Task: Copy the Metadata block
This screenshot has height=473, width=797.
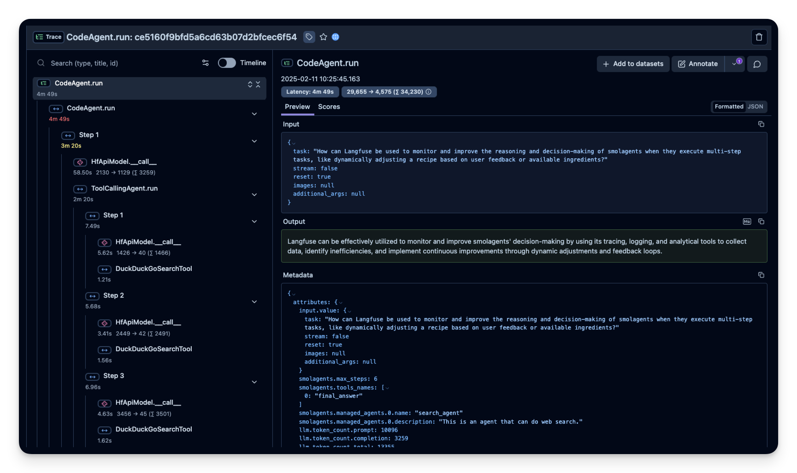Action: pos(761,275)
